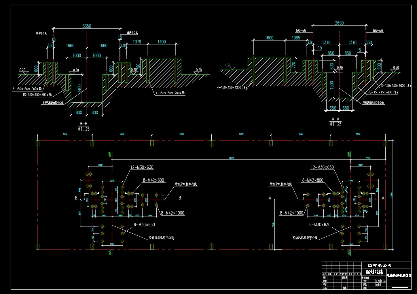Click the XX有限公司 title block text

[380, 265]
